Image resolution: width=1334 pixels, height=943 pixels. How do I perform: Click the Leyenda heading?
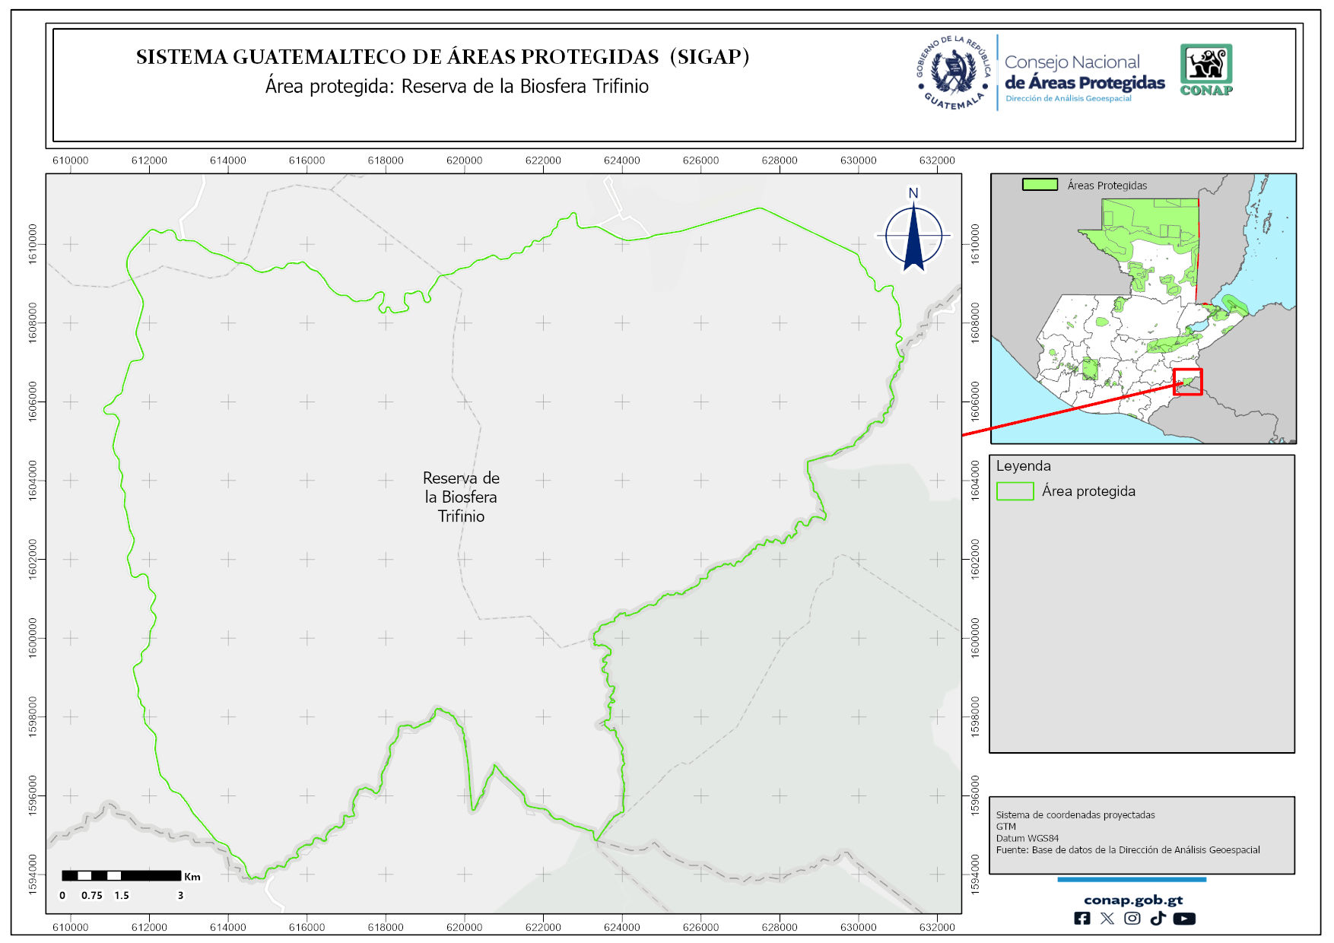pyautogui.click(x=1023, y=466)
